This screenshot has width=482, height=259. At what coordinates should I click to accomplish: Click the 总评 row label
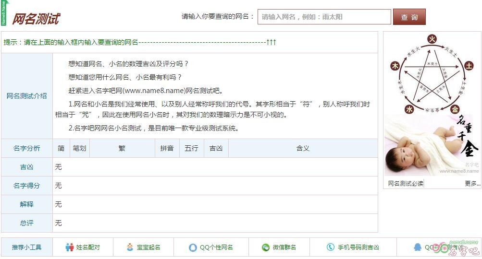pos(27,223)
